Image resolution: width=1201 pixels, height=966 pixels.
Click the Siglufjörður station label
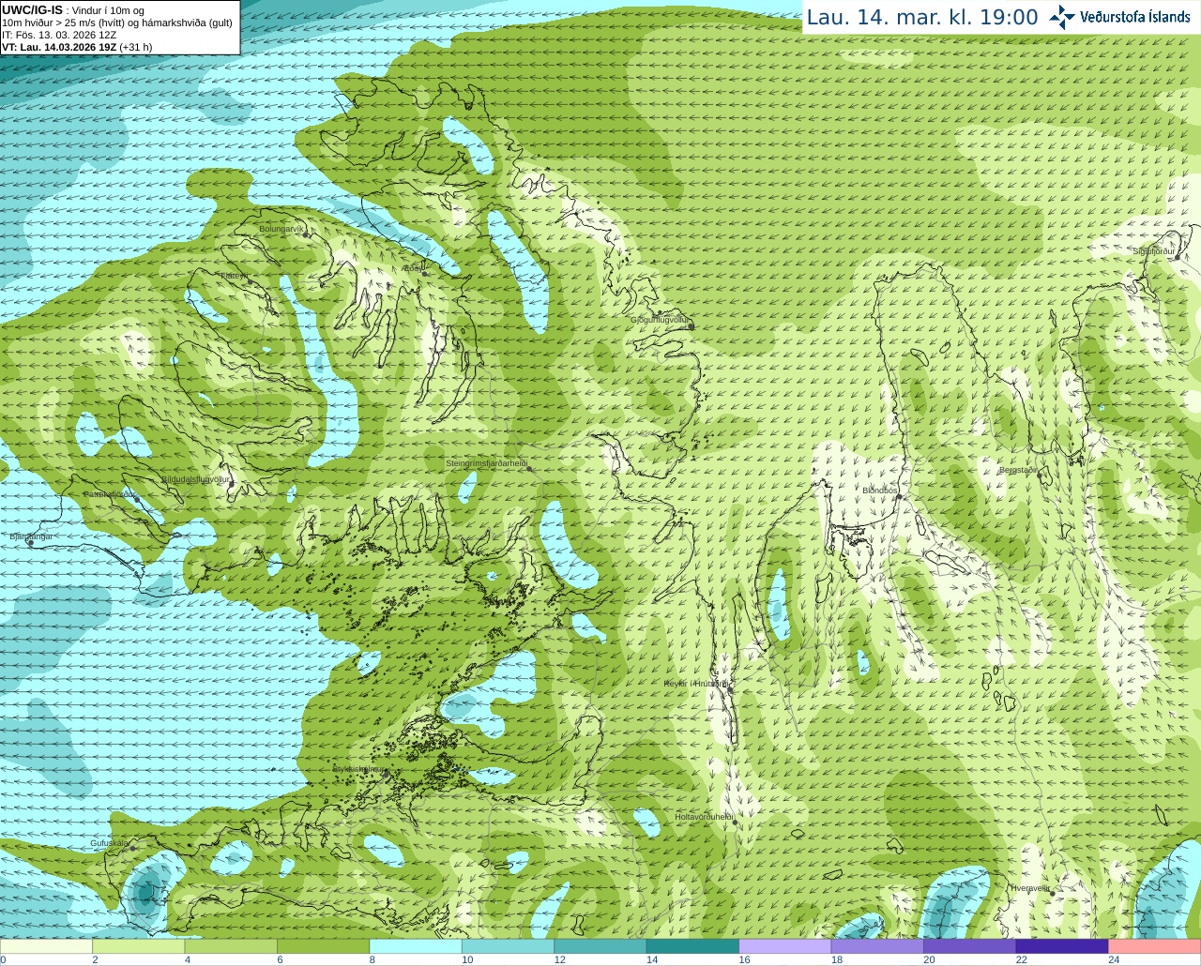(1153, 251)
